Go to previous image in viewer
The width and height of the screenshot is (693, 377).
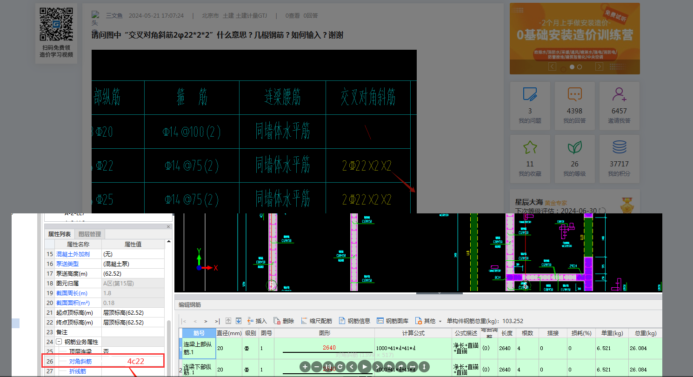tap(352, 367)
